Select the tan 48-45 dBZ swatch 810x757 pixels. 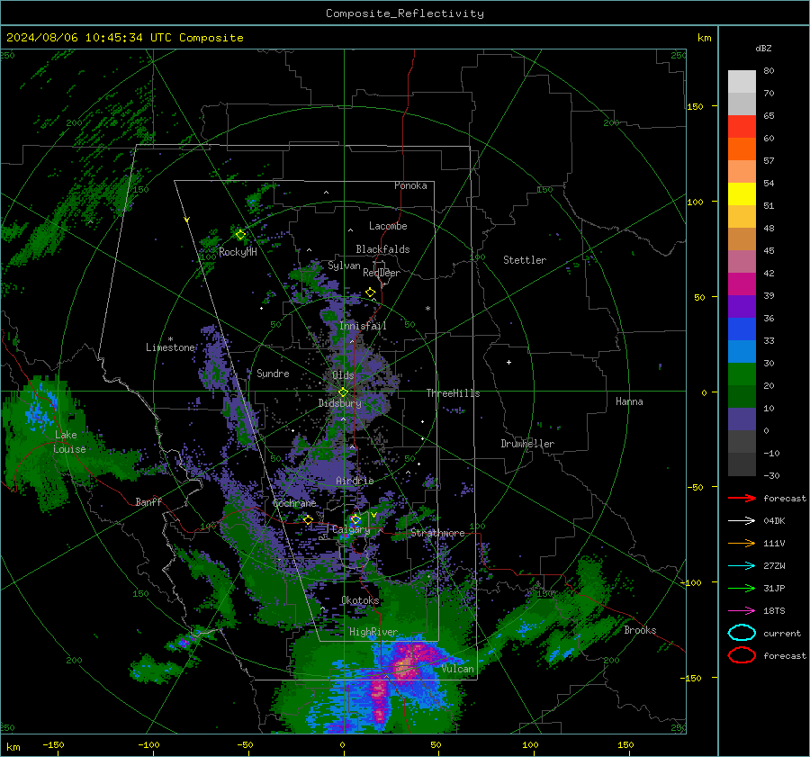(x=742, y=239)
